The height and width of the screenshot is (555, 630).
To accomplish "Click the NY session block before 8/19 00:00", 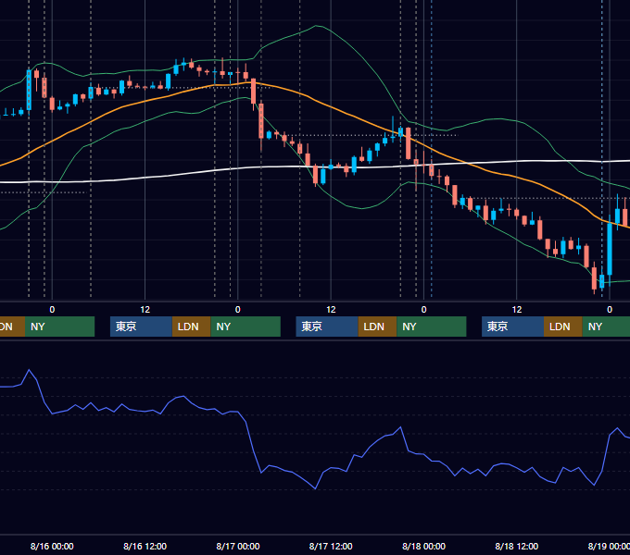I will point(606,327).
